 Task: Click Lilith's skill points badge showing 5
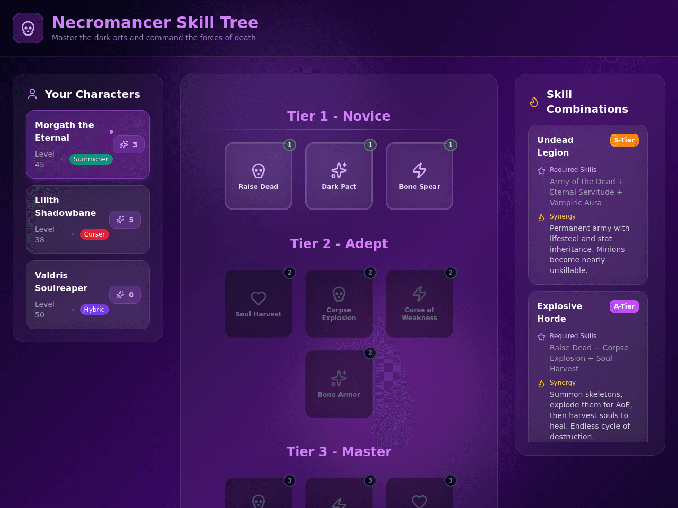[x=125, y=220]
